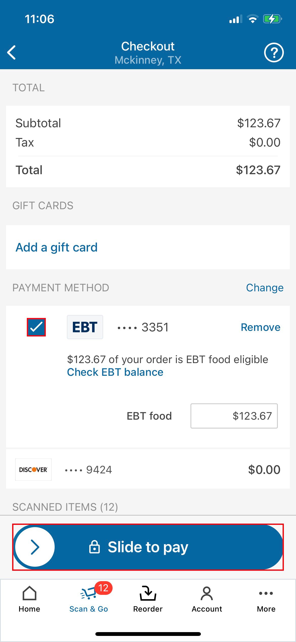Open the Scan & Go cart icon
The image size is (296, 642).
[88, 595]
